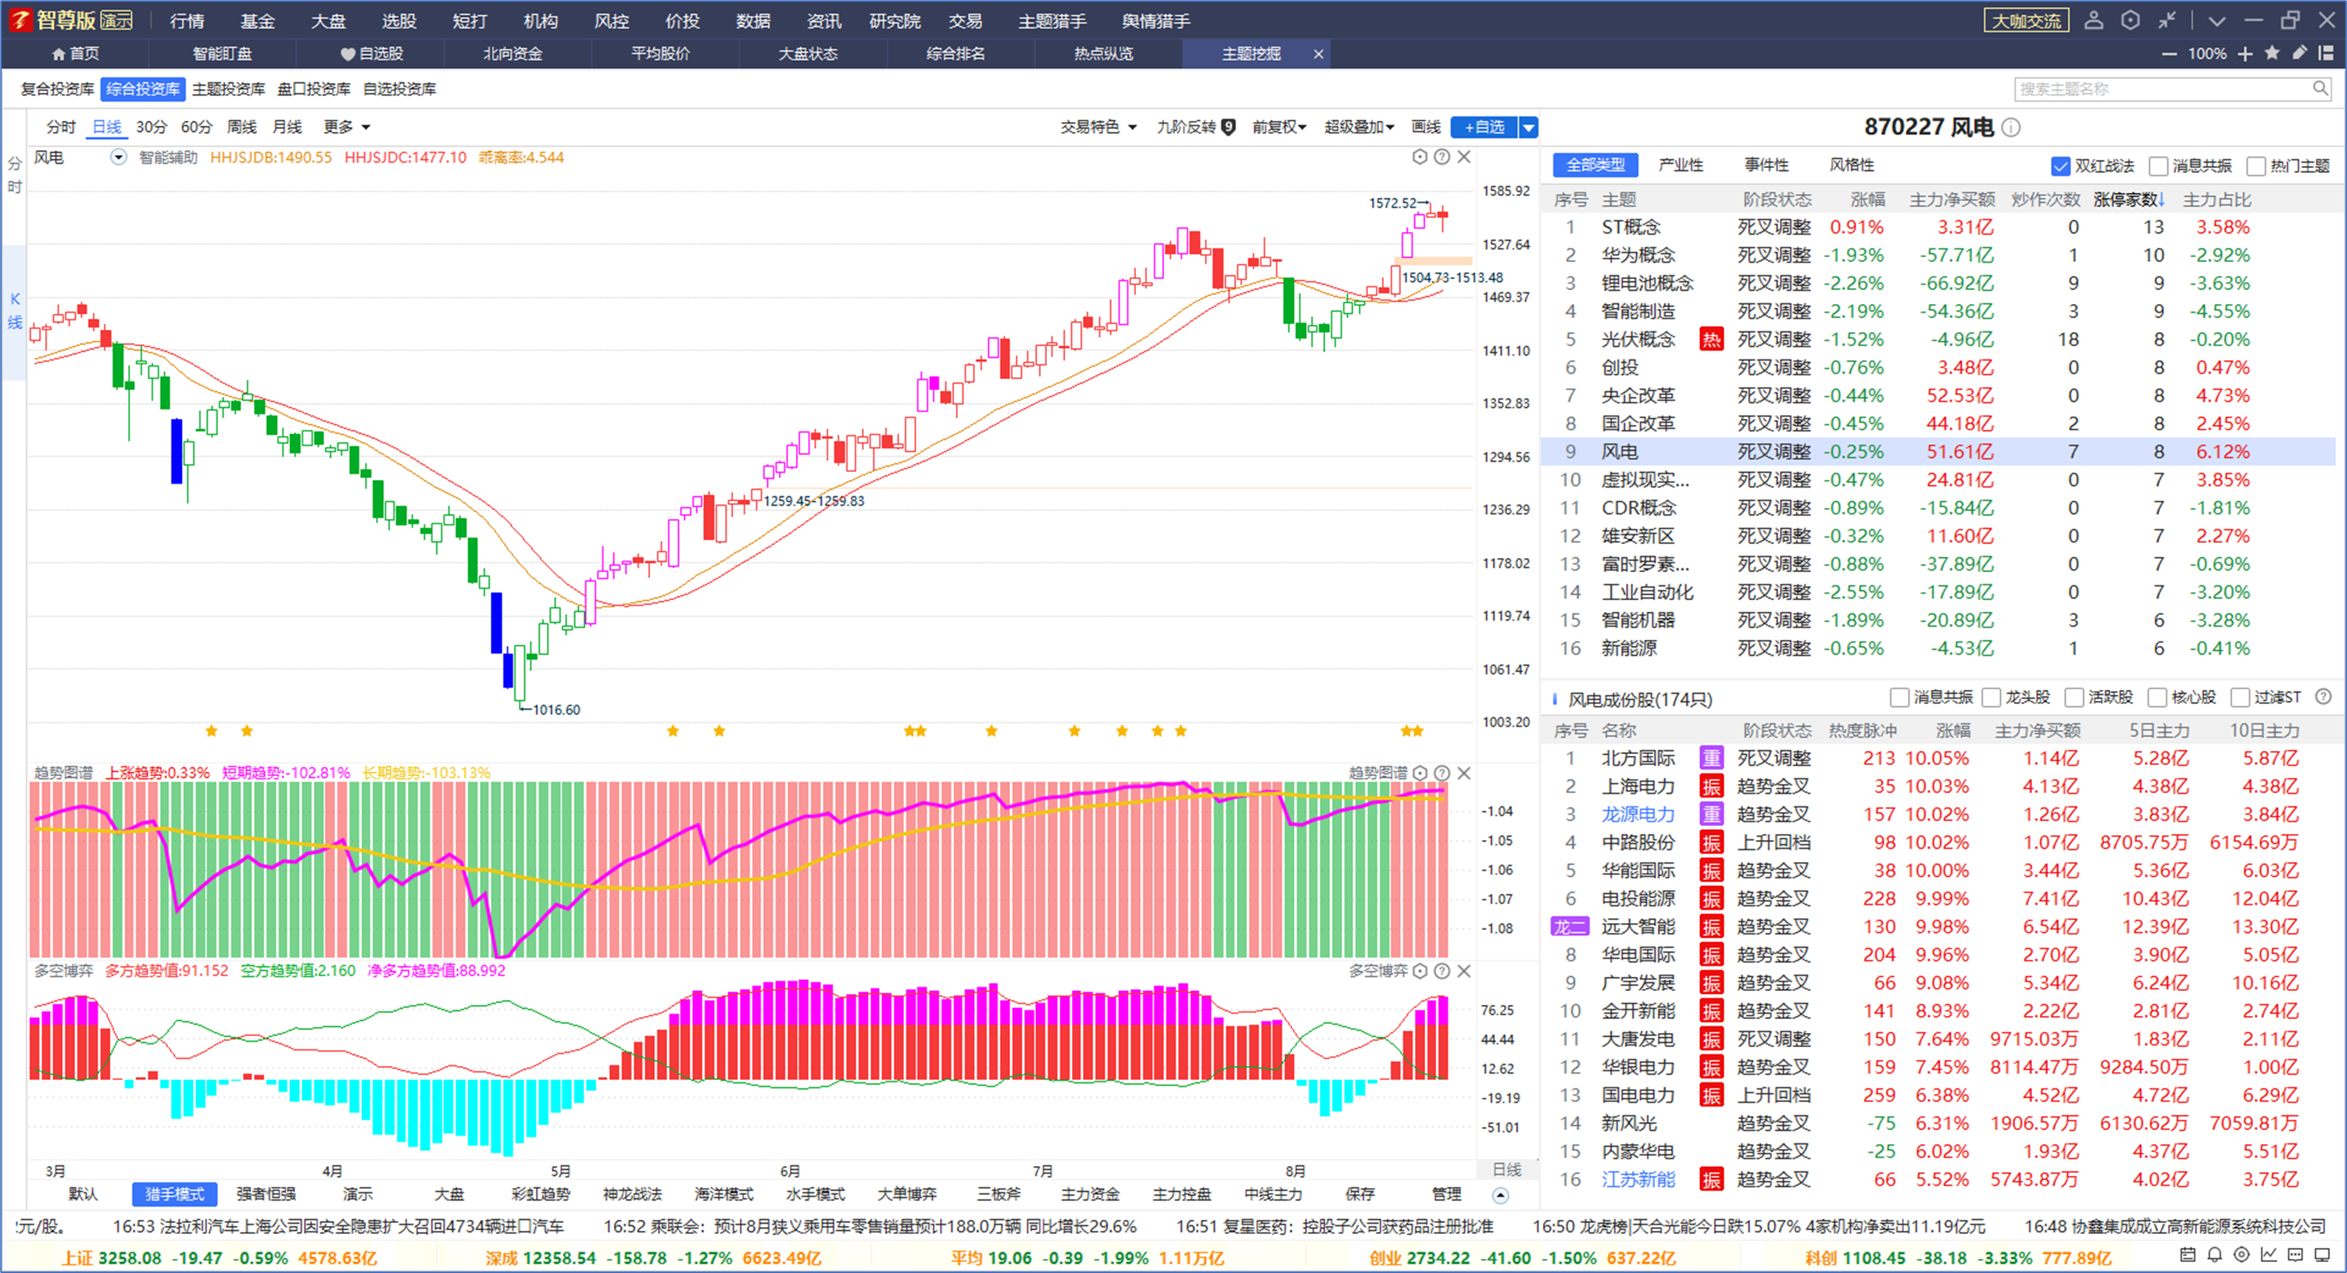Viewport: 2347px width, 1273px height.
Task: Open the hexagon settings icon in title bar
Action: click(x=2130, y=20)
